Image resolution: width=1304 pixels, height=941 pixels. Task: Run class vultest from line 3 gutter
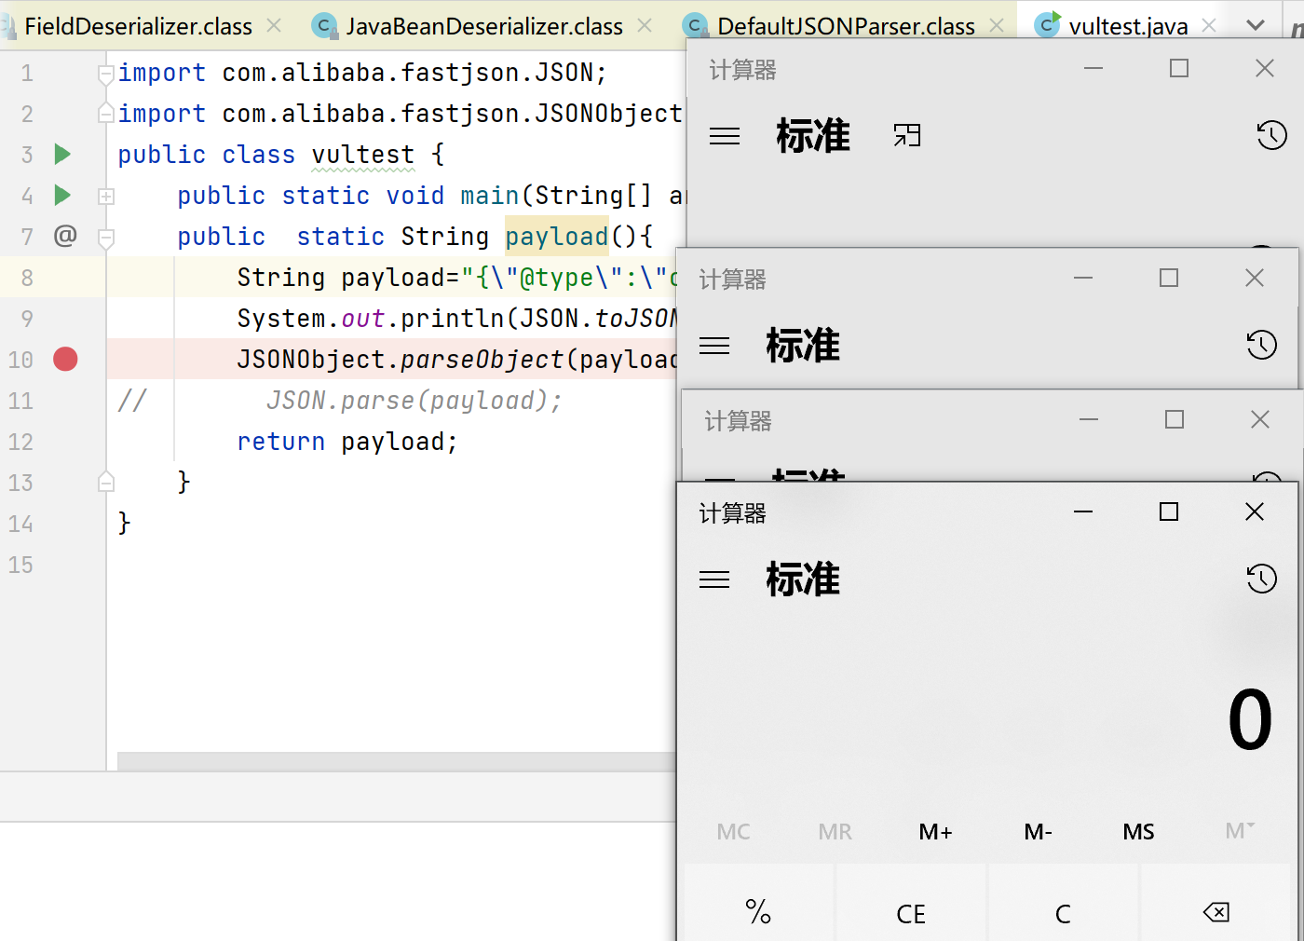[62, 154]
